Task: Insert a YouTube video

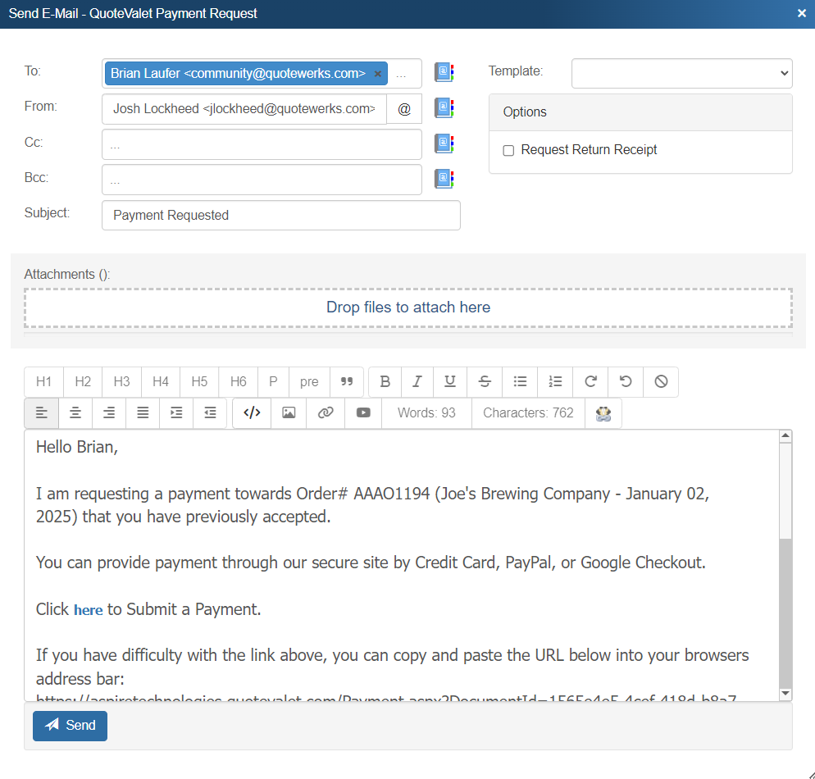Action: point(363,413)
